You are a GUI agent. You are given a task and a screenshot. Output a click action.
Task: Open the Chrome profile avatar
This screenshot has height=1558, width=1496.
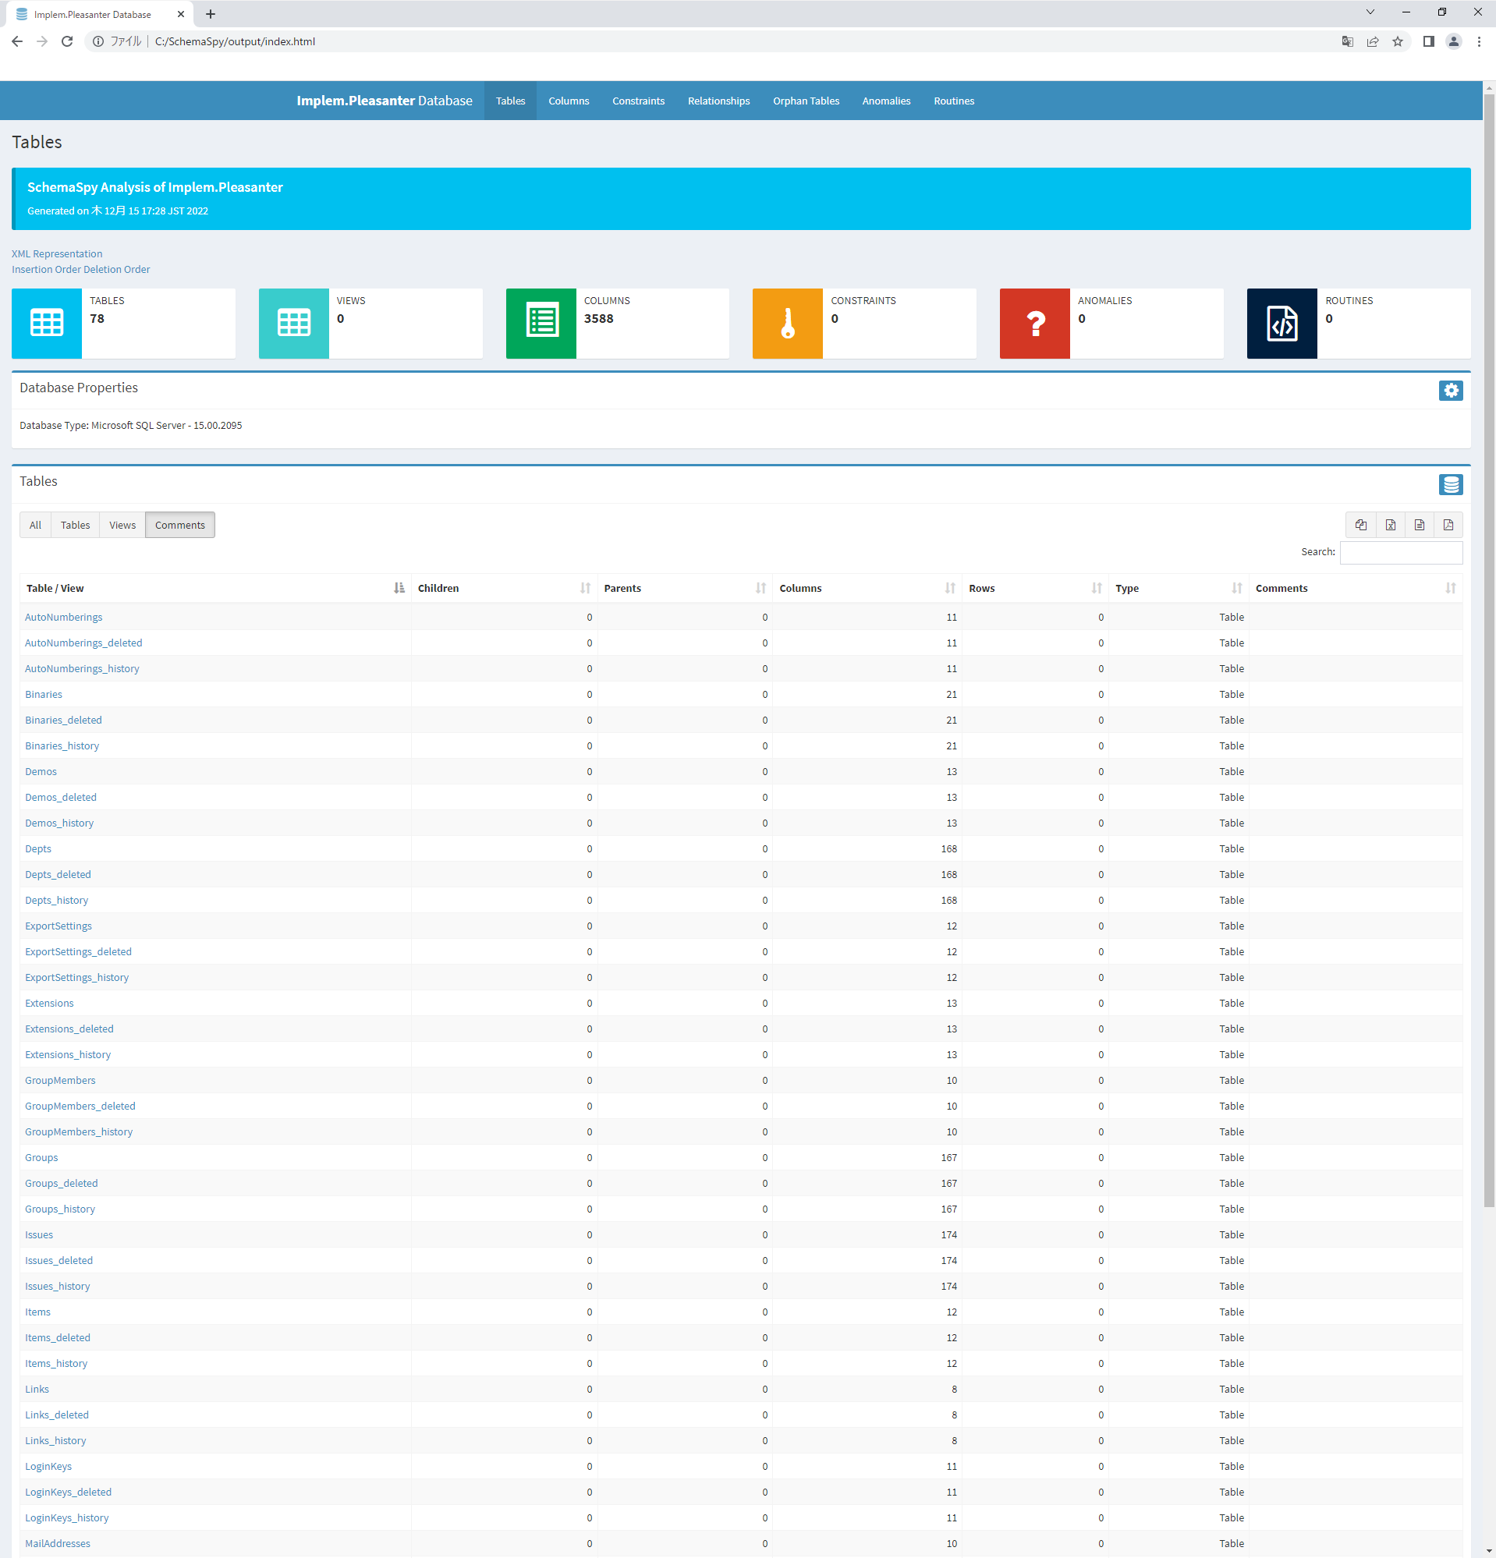pos(1453,41)
